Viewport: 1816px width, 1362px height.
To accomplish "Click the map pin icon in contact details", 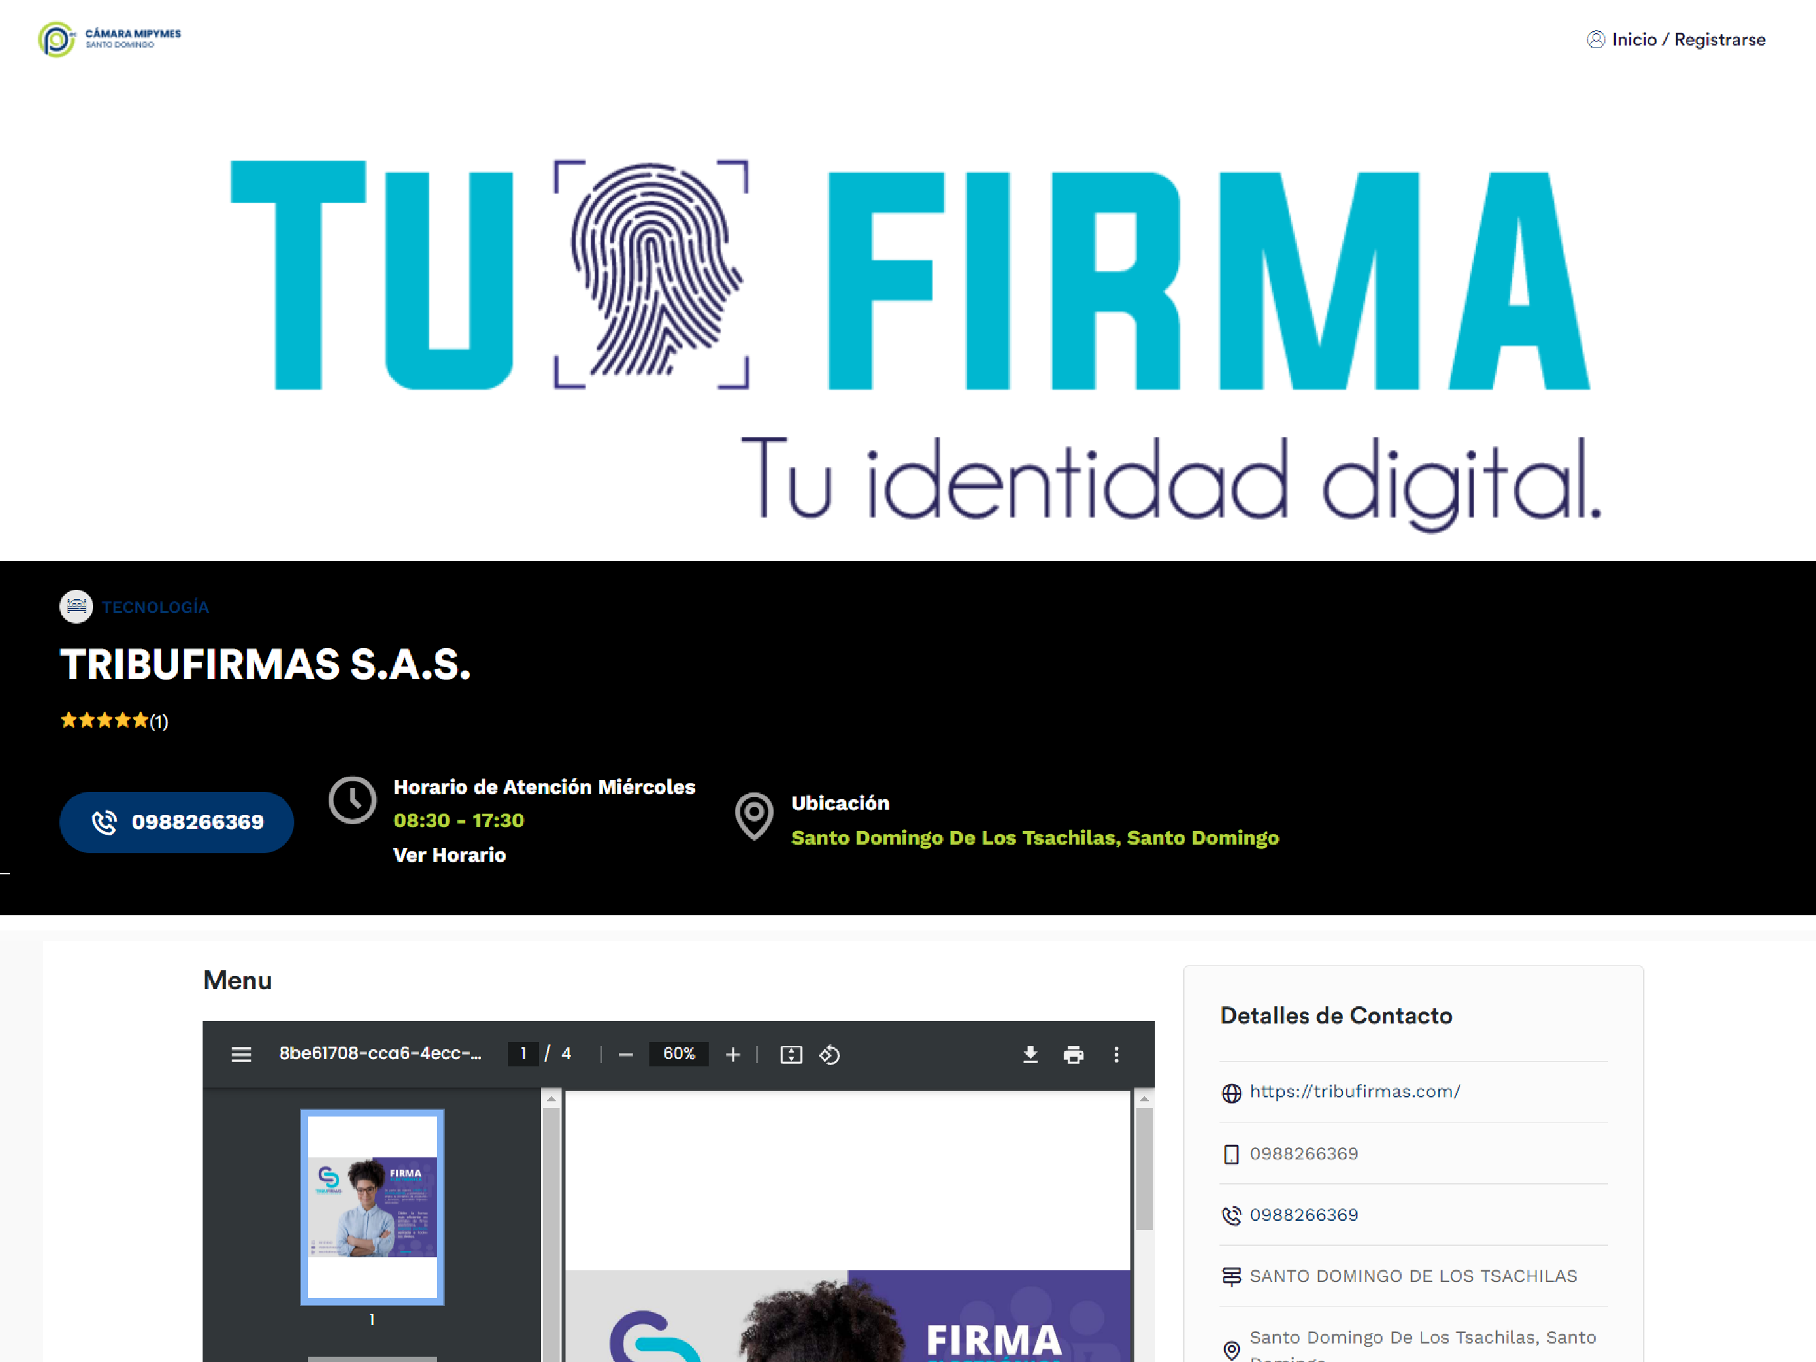I will [1231, 1351].
